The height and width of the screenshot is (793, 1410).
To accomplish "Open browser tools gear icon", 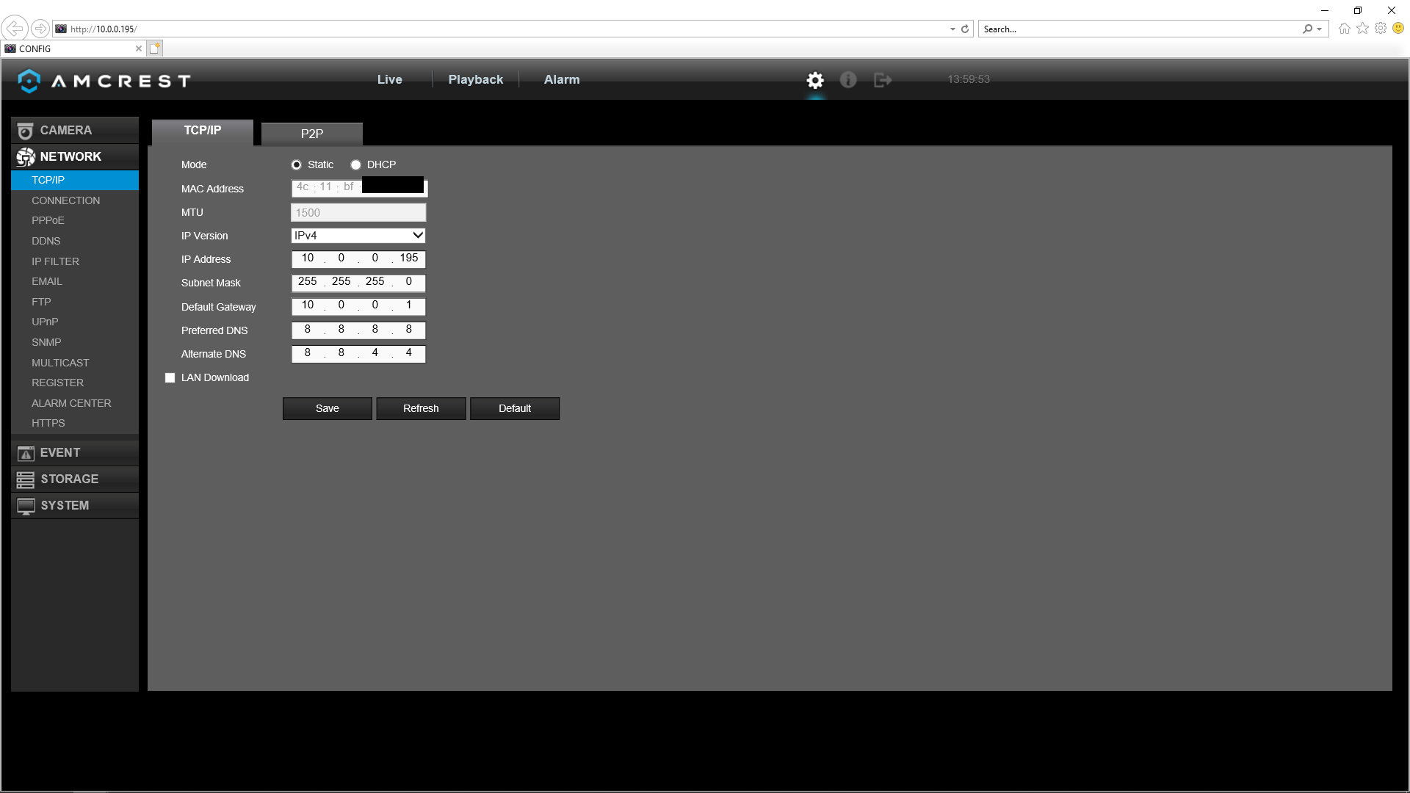I will (1381, 28).
